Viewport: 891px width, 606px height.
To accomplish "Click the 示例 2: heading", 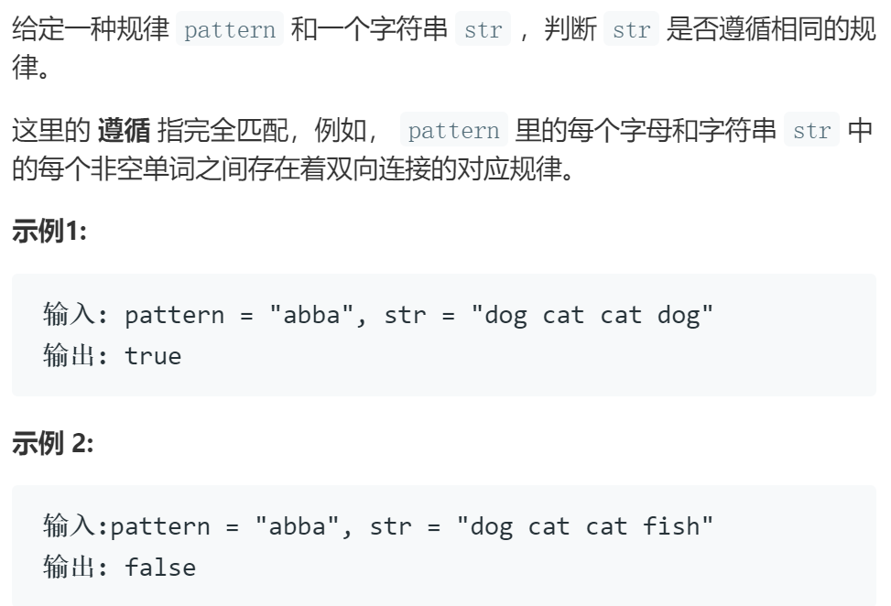I will (53, 443).
